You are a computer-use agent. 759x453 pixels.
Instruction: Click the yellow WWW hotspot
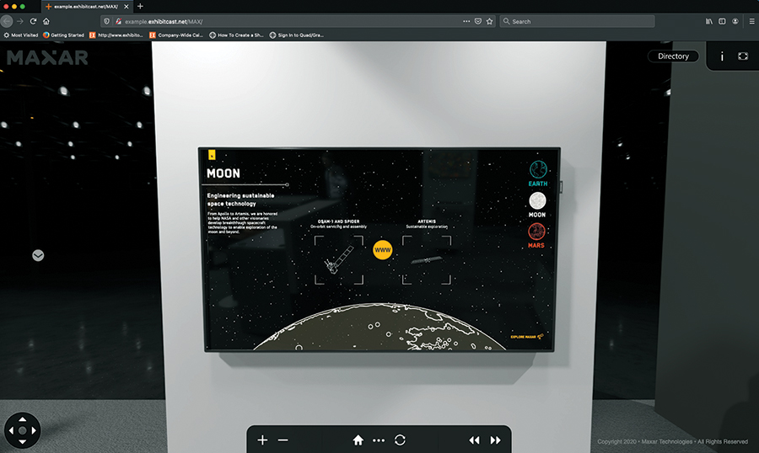382,250
